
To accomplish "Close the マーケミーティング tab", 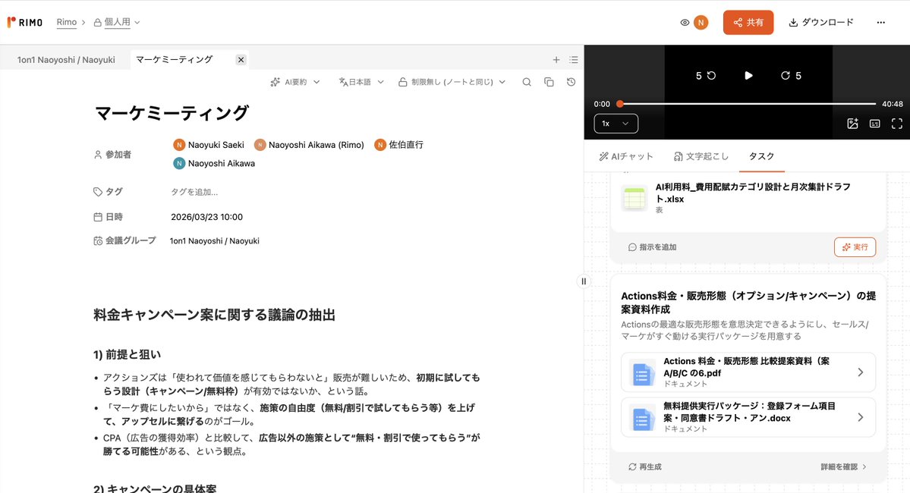I will (241, 59).
